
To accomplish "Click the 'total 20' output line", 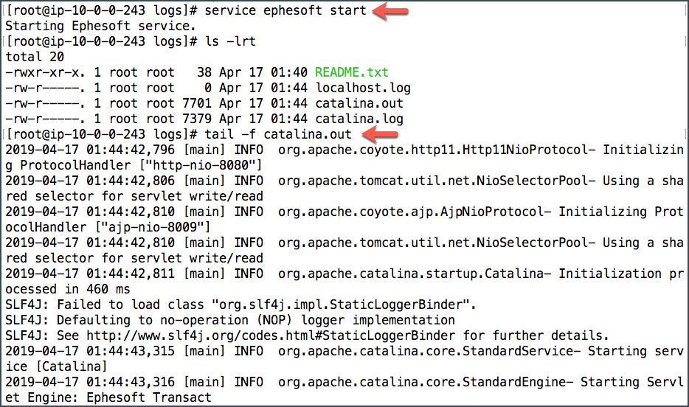I will (35, 57).
